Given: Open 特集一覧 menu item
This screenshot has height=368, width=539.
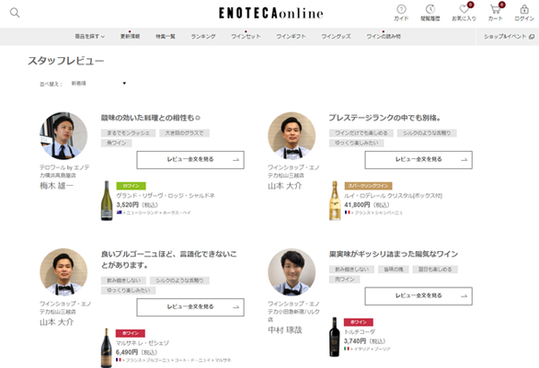Looking at the screenshot, I should (166, 36).
